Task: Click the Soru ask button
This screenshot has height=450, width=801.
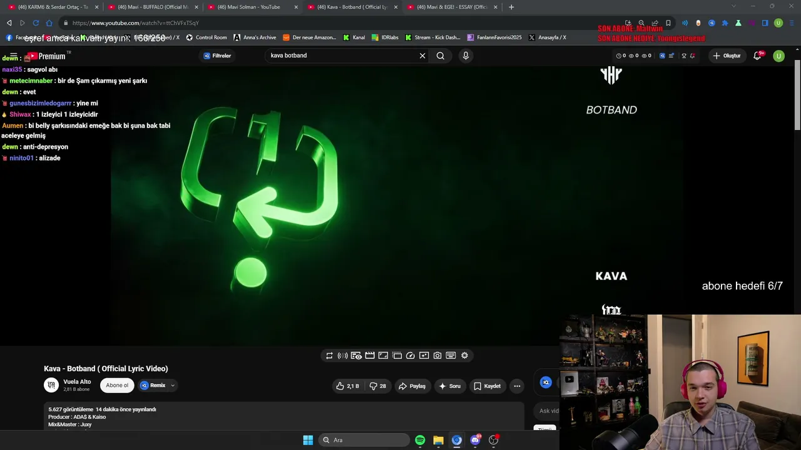Action: pos(450,386)
